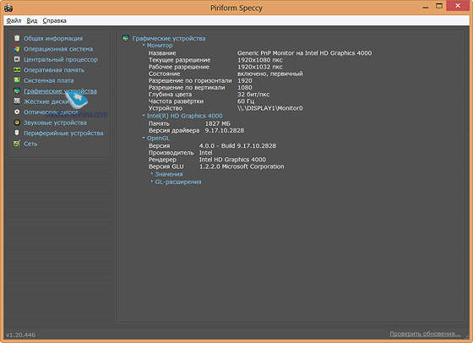The width and height of the screenshot is (473, 343).
Task: Click the Оптические диски disc icon
Action: coord(17,112)
